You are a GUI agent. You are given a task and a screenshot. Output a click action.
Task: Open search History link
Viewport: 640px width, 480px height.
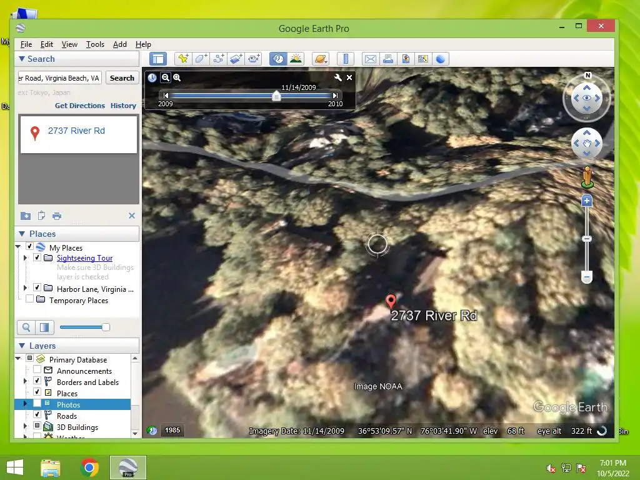123,106
